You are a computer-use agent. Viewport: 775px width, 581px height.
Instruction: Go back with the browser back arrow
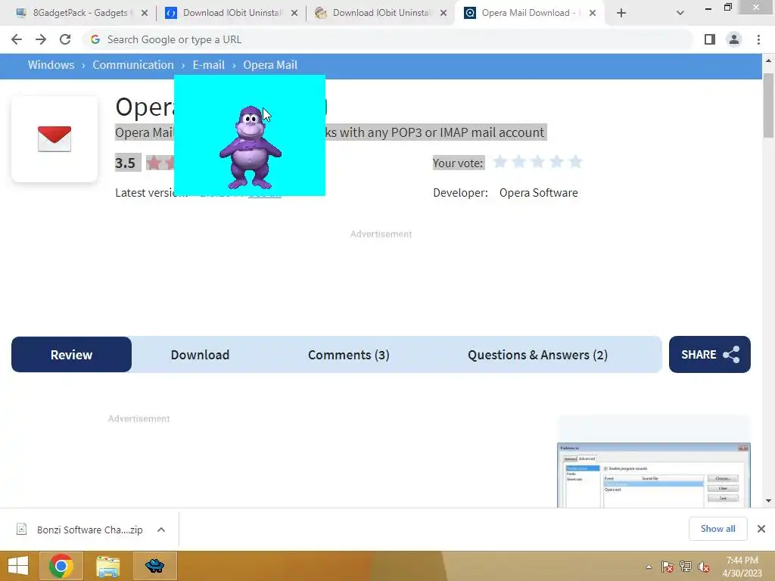coord(17,39)
